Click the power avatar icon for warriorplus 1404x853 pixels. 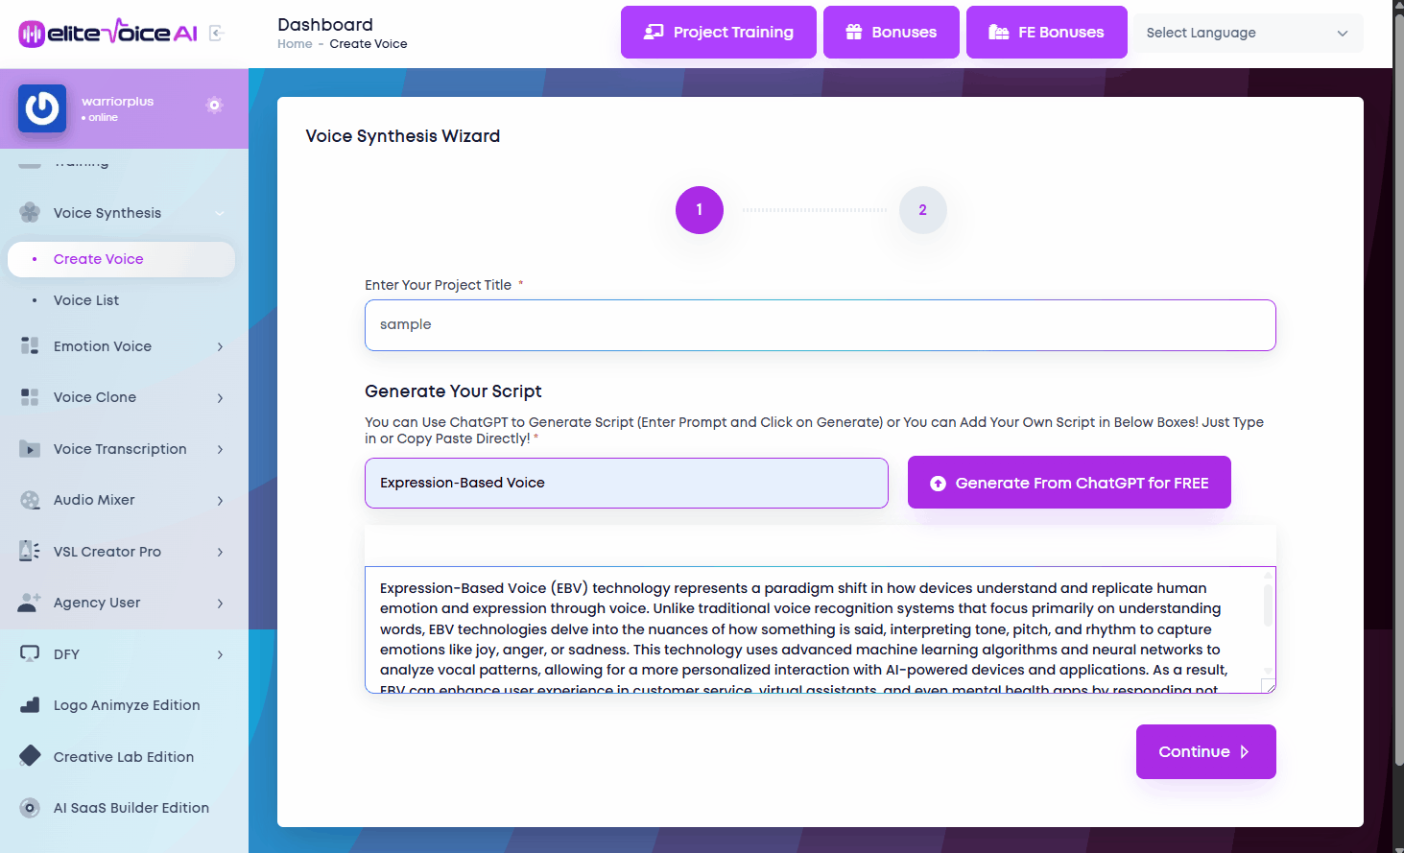click(42, 108)
